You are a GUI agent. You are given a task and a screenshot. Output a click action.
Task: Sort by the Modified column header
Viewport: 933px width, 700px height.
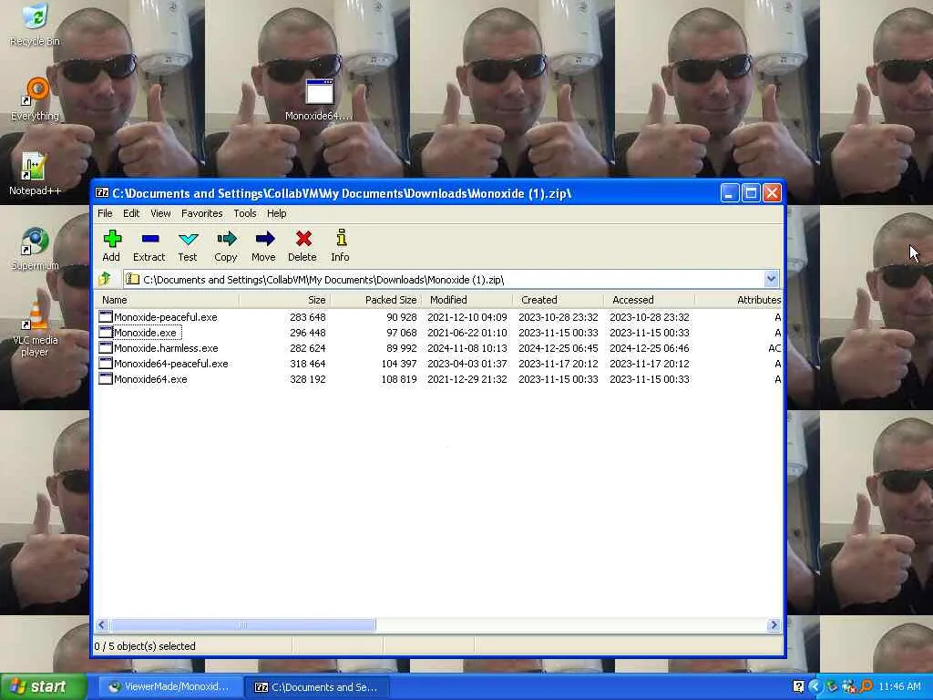pyautogui.click(x=466, y=300)
